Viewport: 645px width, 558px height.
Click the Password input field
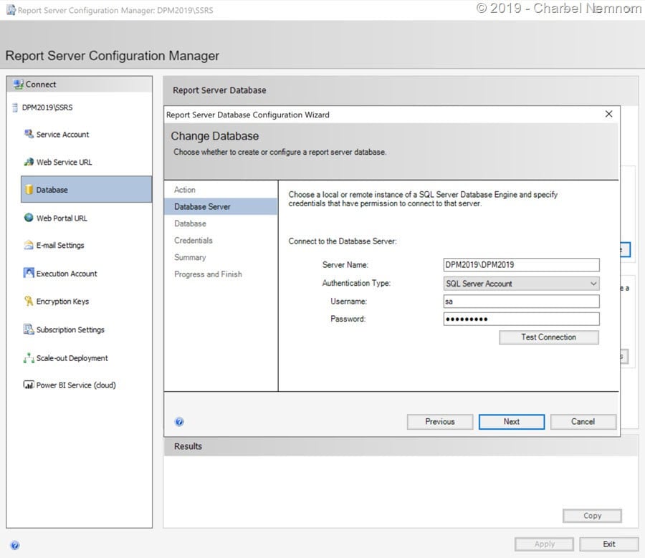tap(521, 319)
